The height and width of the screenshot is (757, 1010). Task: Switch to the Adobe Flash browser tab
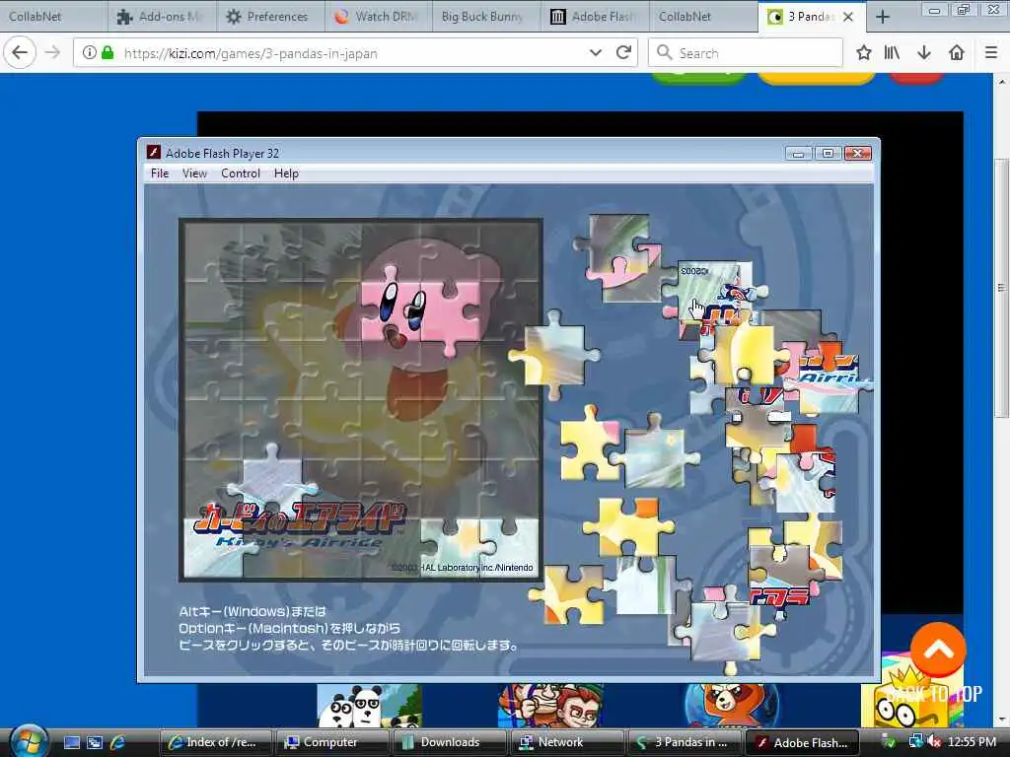pos(594,16)
